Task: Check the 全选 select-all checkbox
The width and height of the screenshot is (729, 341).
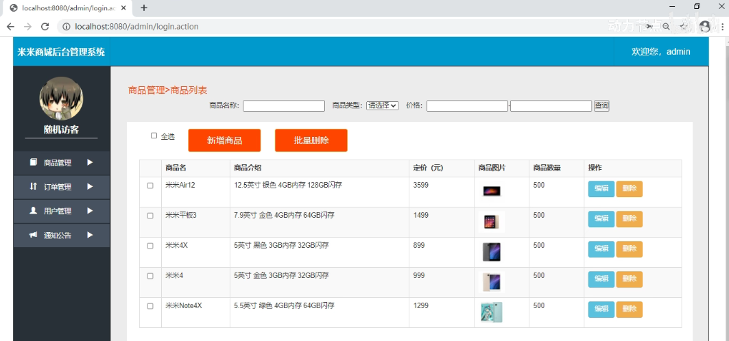Action: pos(154,136)
